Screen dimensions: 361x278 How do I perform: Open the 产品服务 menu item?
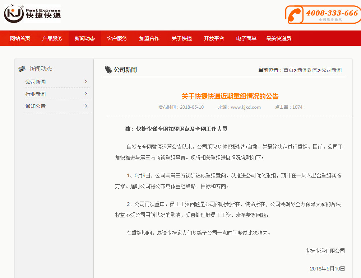pyautogui.click(x=52, y=38)
